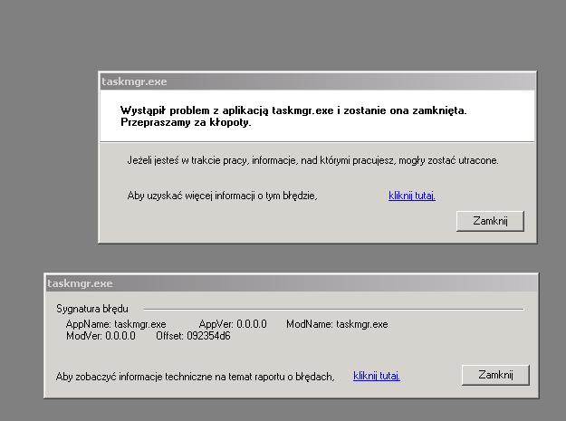This screenshot has width=566, height=421.
Task: Click the lower taskmgr.exe dialog title bar
Action: pos(291,283)
